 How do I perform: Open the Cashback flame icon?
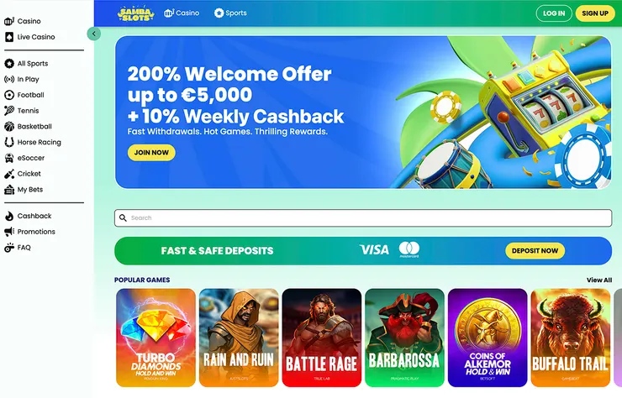9,216
